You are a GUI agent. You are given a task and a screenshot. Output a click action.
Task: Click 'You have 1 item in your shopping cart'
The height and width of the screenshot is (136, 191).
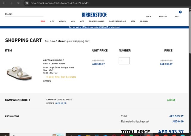[x=67, y=41]
